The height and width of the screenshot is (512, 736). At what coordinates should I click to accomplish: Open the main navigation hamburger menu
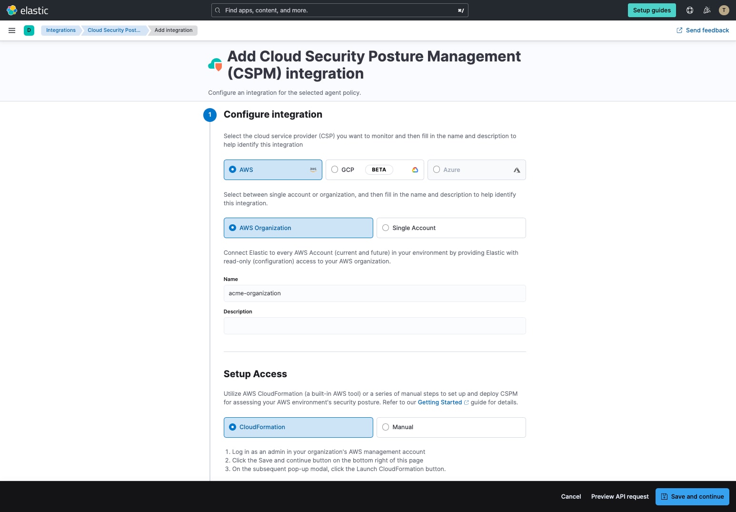(12, 30)
